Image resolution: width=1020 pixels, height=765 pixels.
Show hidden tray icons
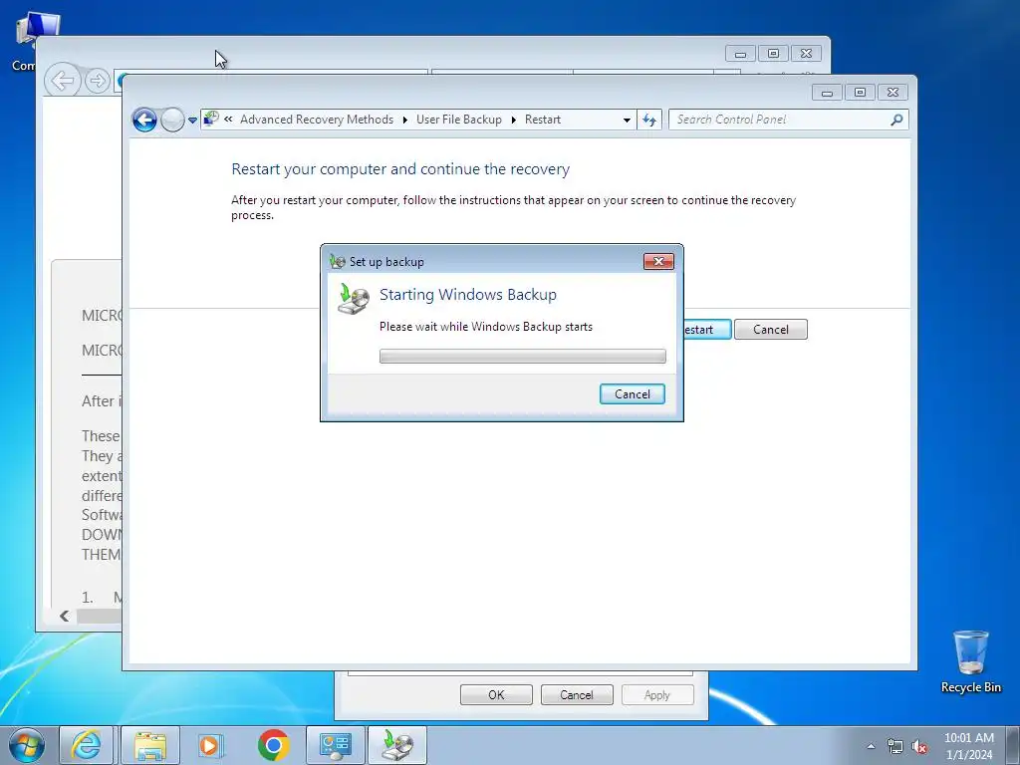pos(871,746)
